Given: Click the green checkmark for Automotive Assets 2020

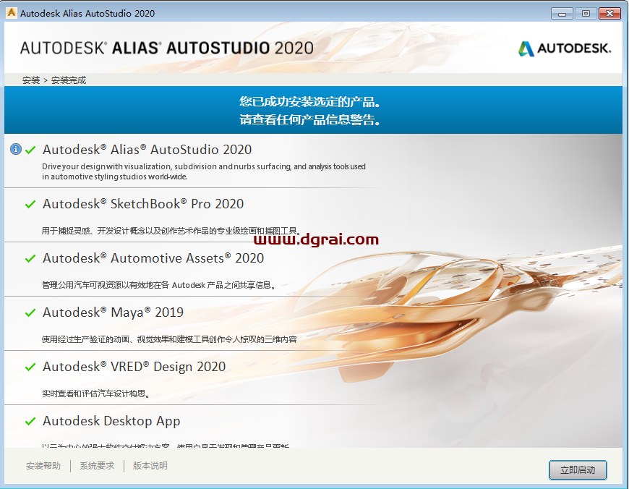Looking at the screenshot, I should 30,258.
